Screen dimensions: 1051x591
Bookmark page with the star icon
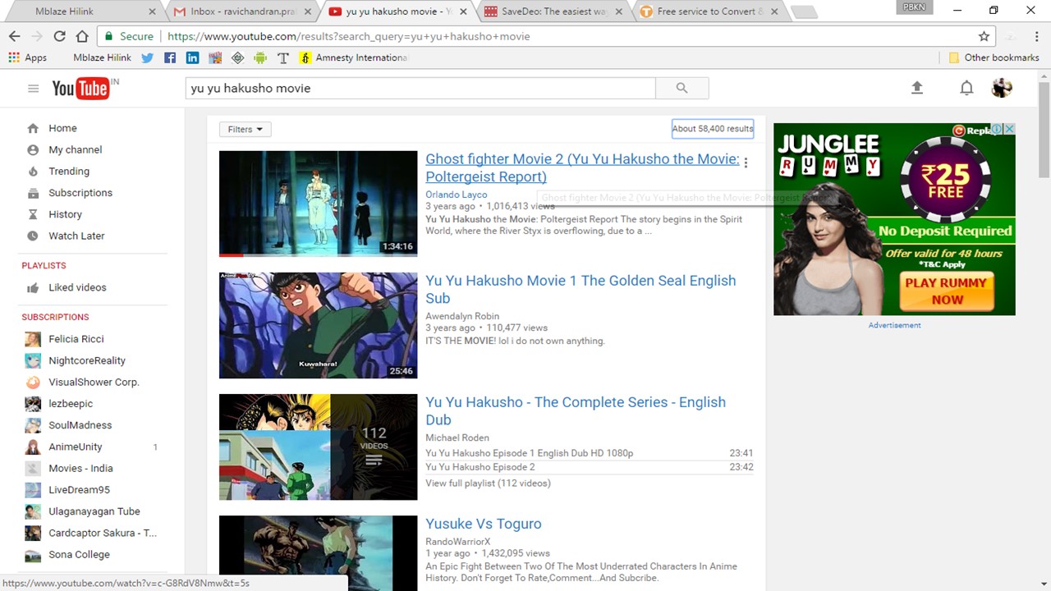point(984,36)
